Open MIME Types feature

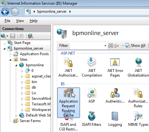[x=138, y=119]
